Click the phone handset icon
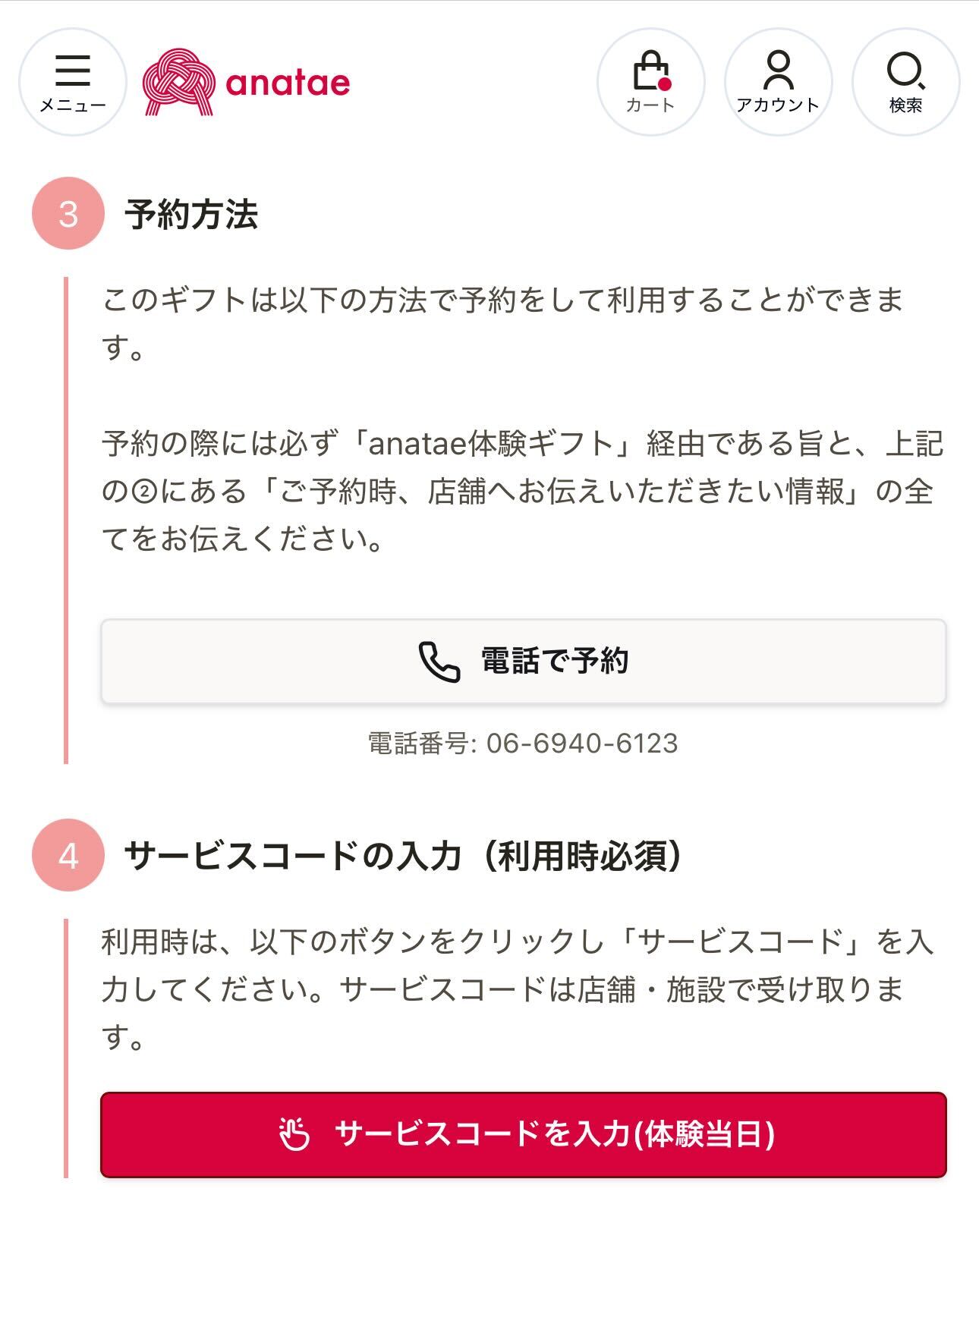The image size is (979, 1333). [x=439, y=662]
